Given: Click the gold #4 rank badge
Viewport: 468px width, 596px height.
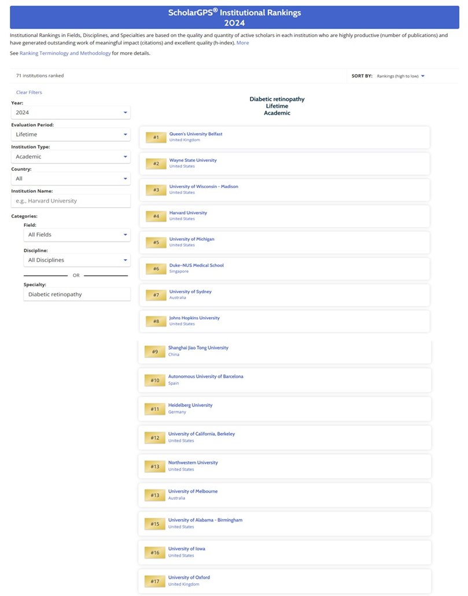Looking at the screenshot, I should coord(156,216).
